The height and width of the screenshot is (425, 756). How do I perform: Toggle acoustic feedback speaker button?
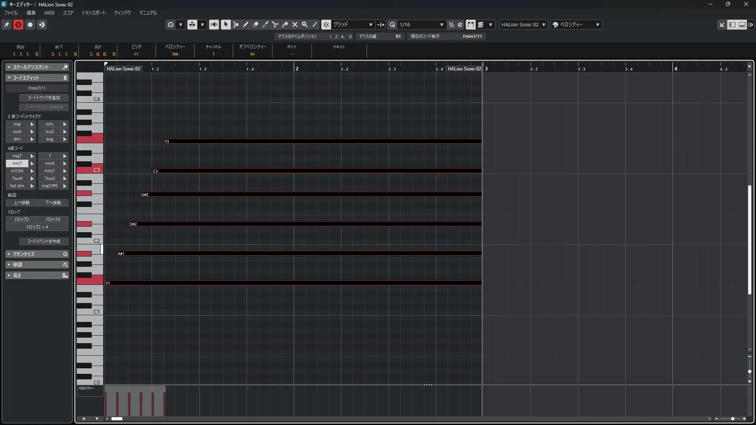(x=214, y=24)
